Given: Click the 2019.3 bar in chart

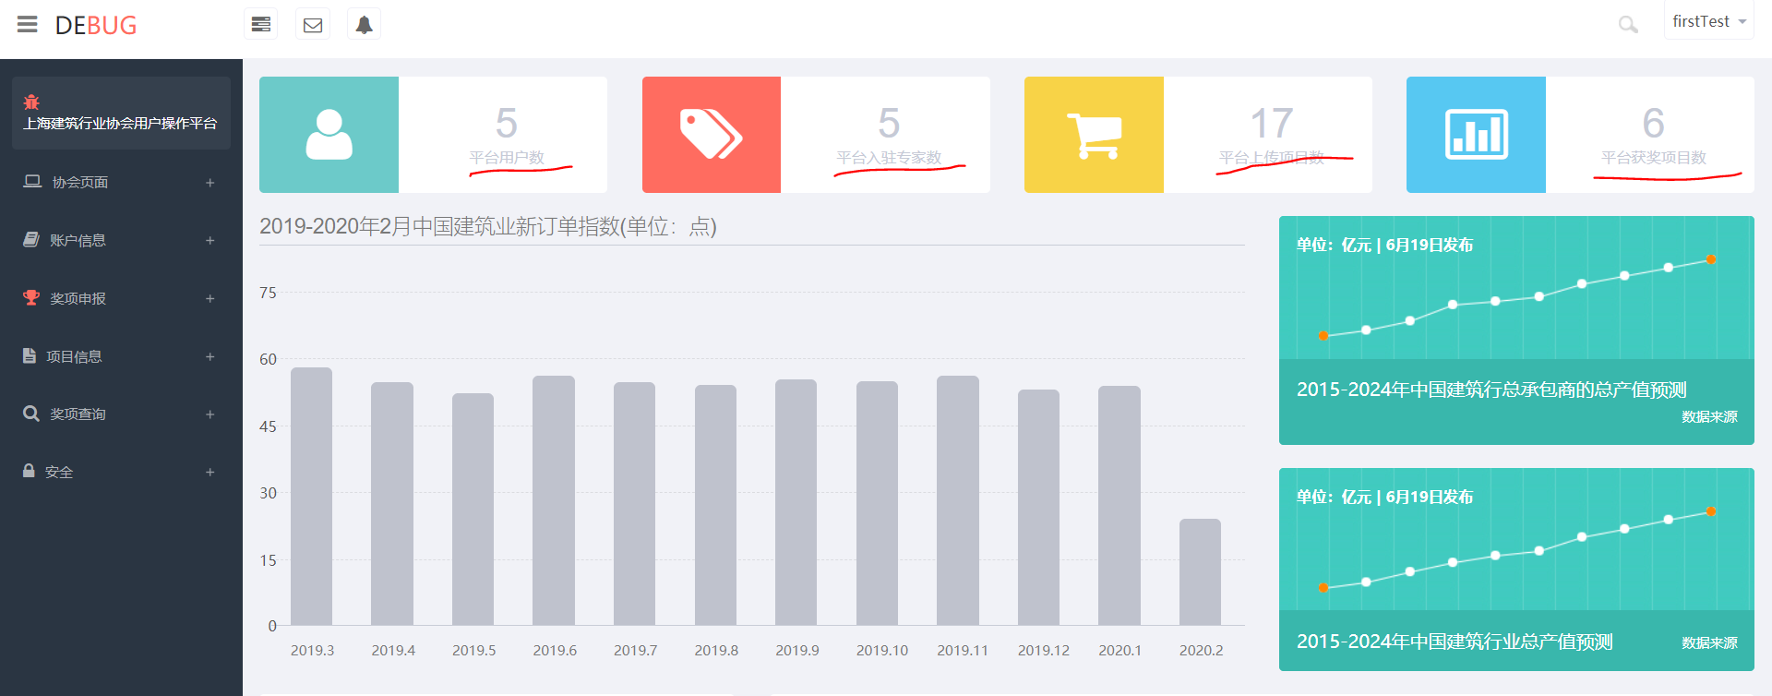Looking at the screenshot, I should click(312, 497).
